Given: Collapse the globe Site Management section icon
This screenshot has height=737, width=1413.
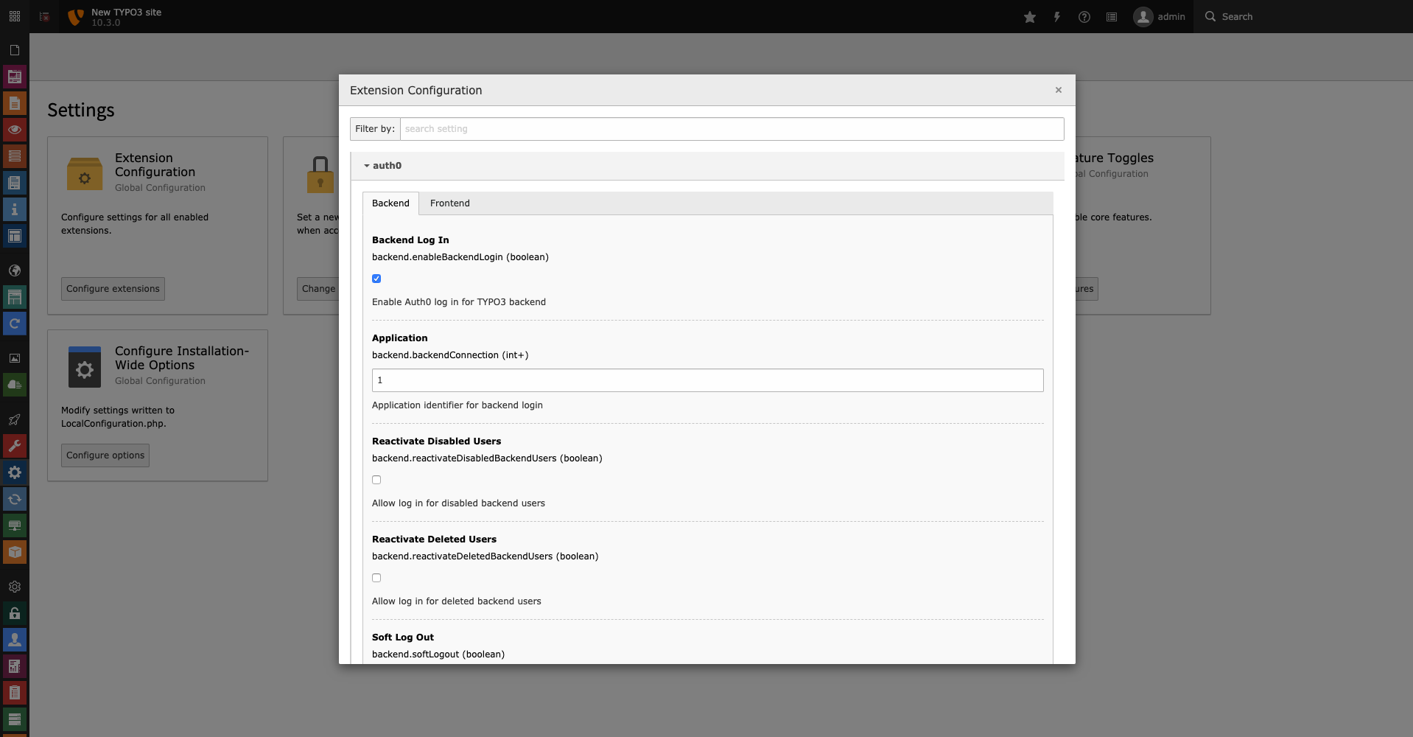Looking at the screenshot, I should click(x=15, y=270).
